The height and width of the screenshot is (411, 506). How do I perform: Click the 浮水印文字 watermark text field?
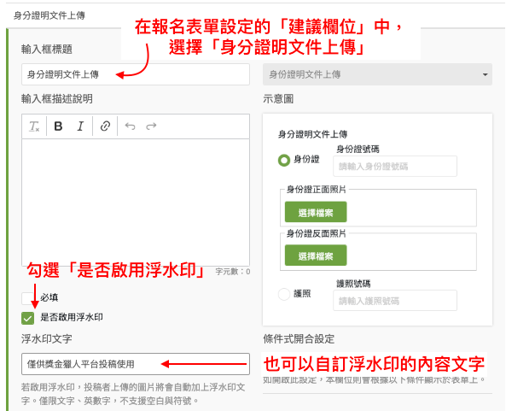(x=136, y=364)
